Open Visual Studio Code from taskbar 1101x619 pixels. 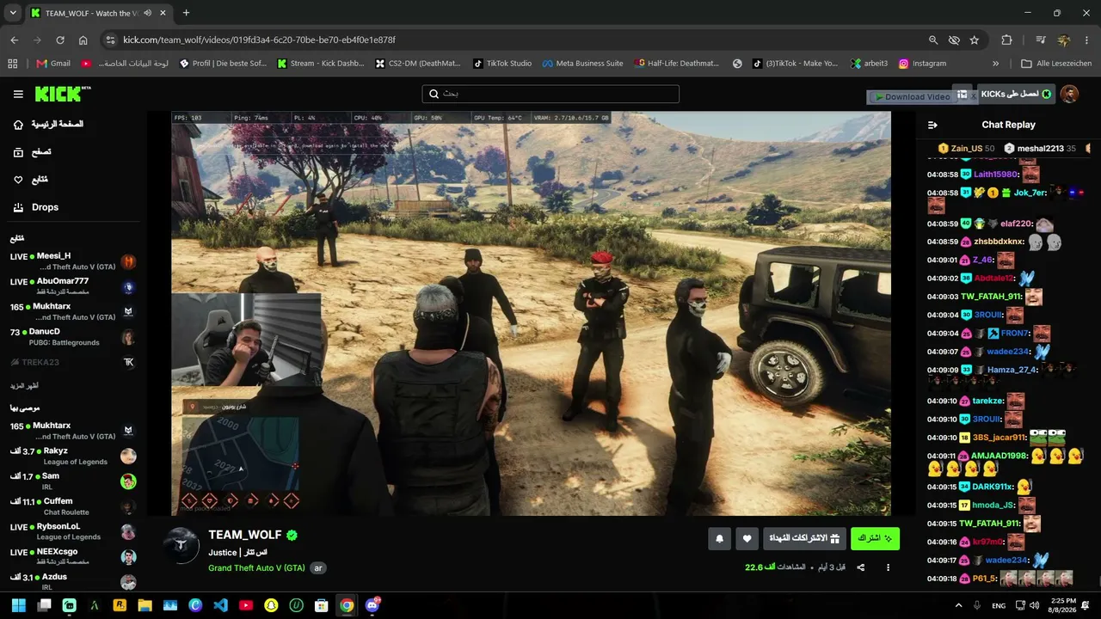(220, 605)
